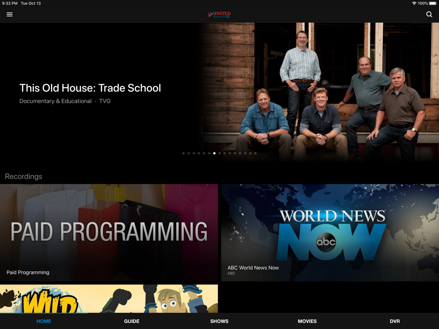The height and width of the screenshot is (329, 439).
Task: Switch to the Home tab
Action: click(43, 321)
